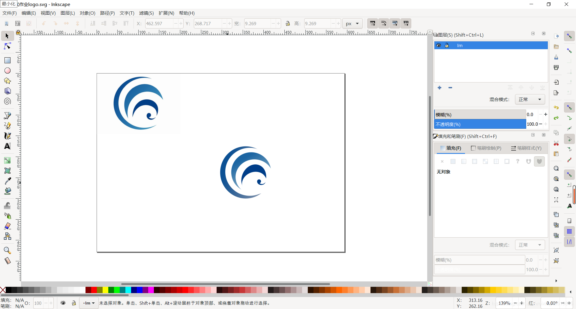Select the Star polygon tool
576x309 pixels.
[7, 81]
